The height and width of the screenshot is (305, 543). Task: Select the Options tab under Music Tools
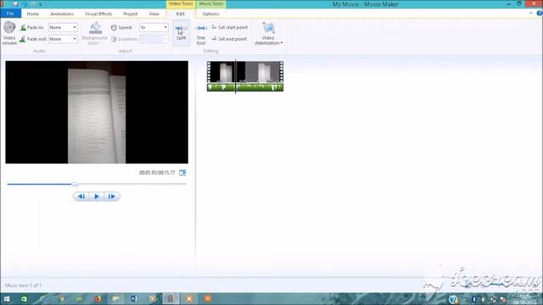click(210, 14)
